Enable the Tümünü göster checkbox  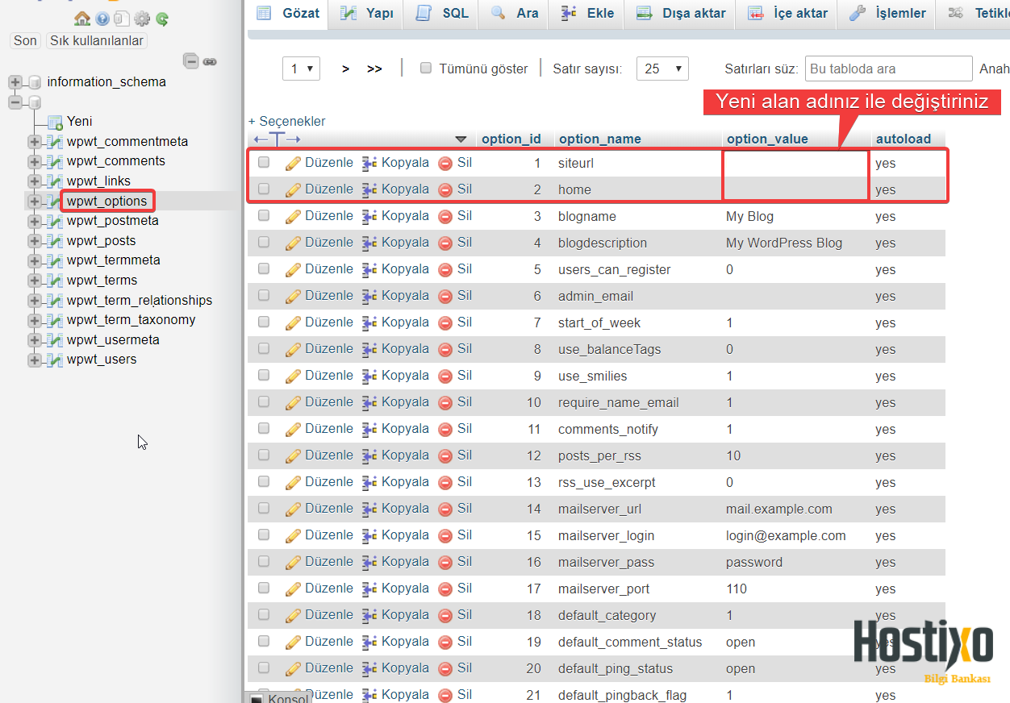click(426, 69)
